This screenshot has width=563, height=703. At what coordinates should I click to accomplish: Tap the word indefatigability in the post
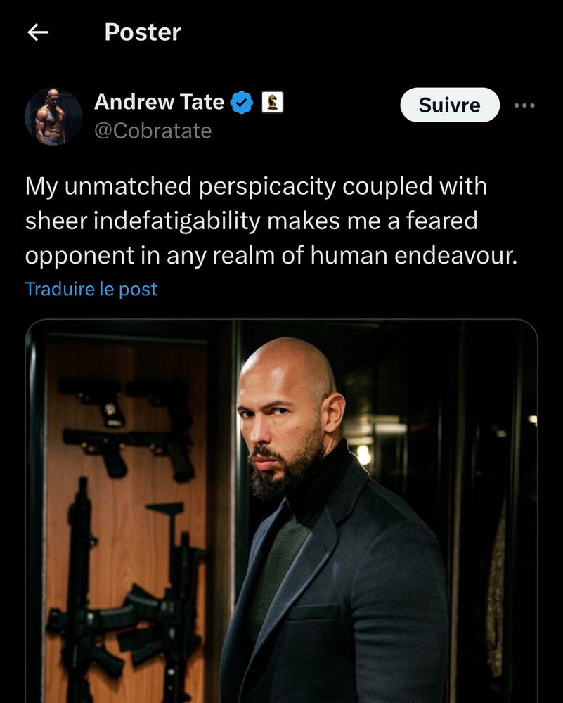coord(177,221)
